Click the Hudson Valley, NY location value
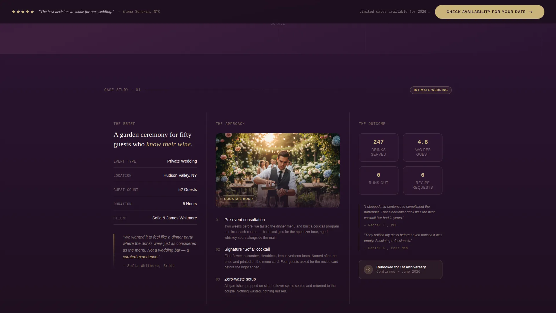This screenshot has width=556, height=313. (180, 176)
